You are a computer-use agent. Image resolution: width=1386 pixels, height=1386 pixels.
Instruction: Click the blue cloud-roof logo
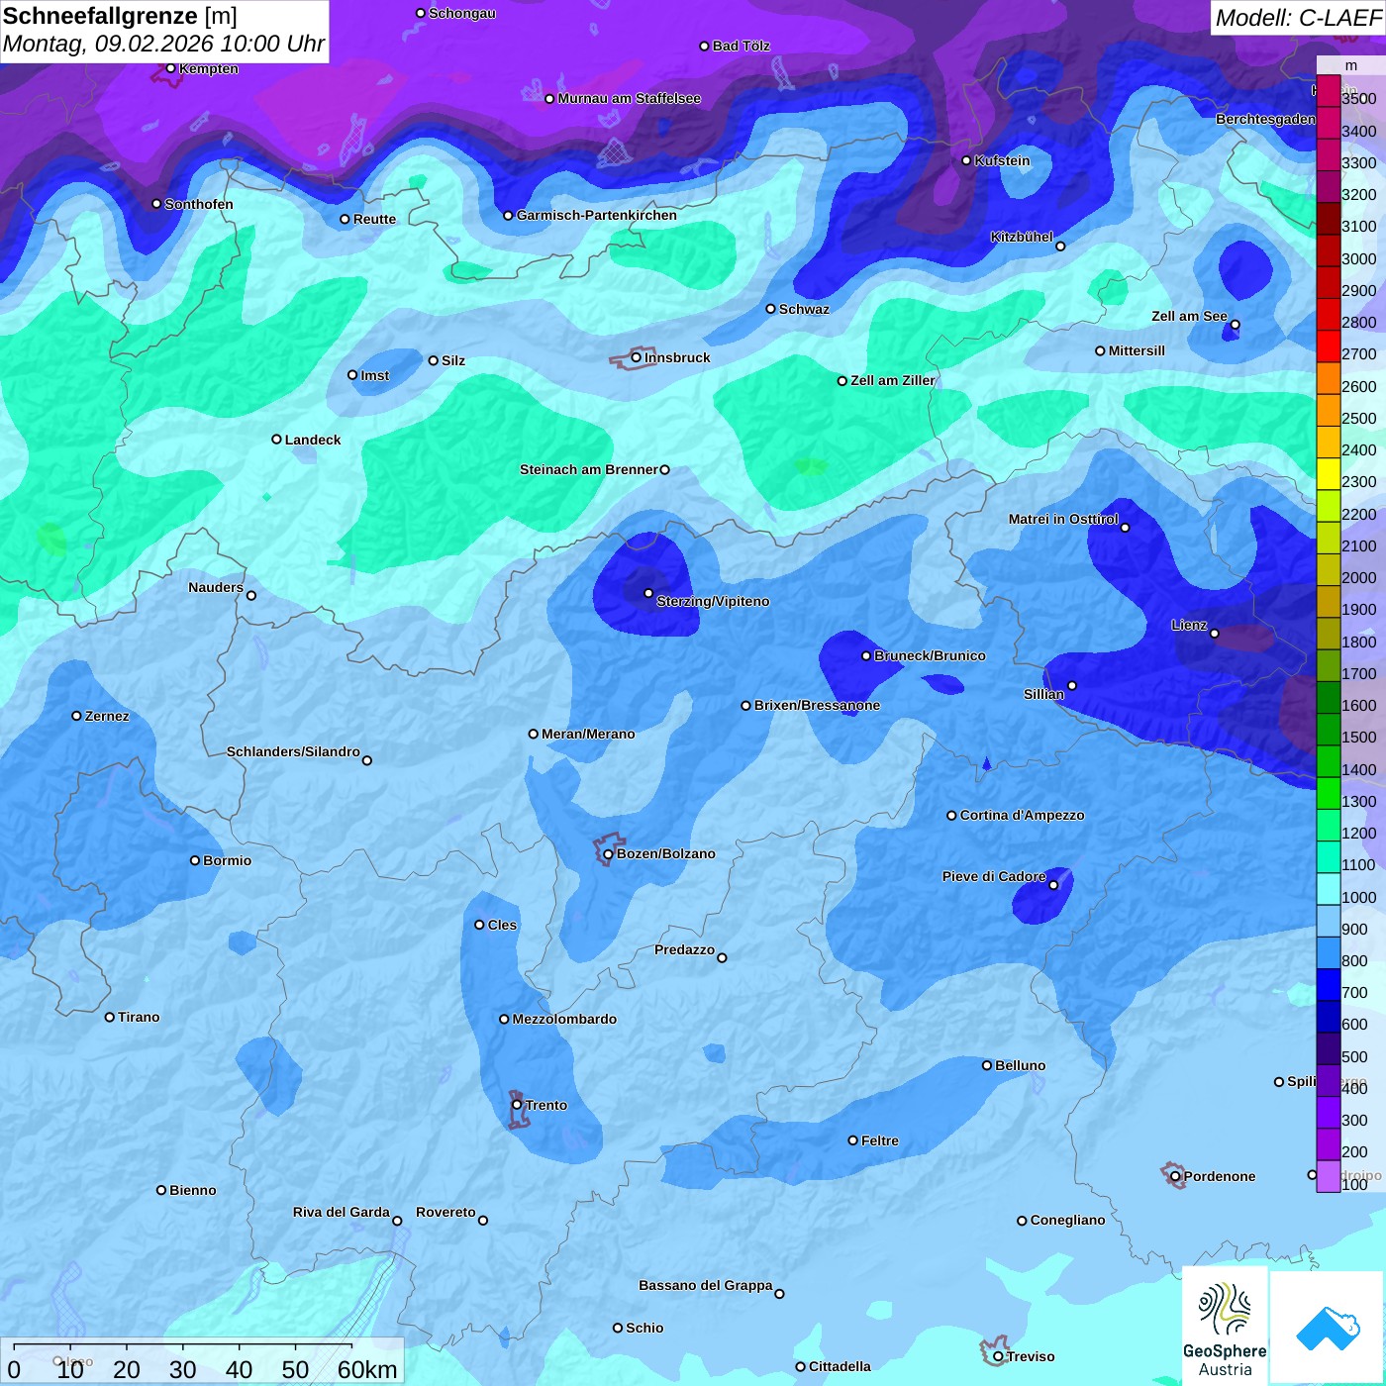[1328, 1328]
